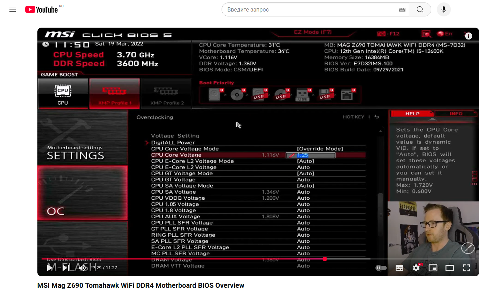
Task: Open the video info card icon
Action: click(469, 36)
